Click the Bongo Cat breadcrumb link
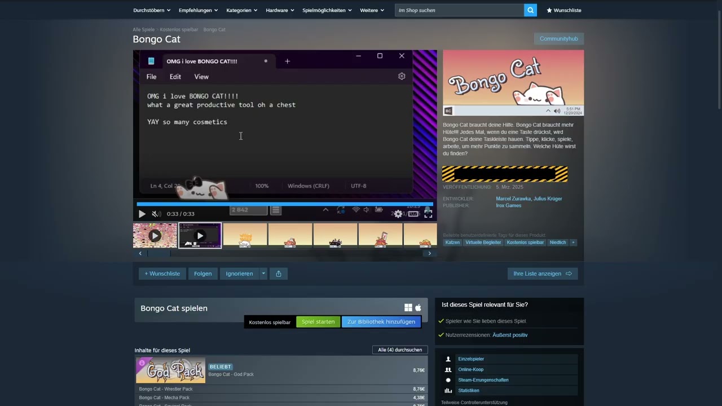722x406 pixels. [214, 29]
